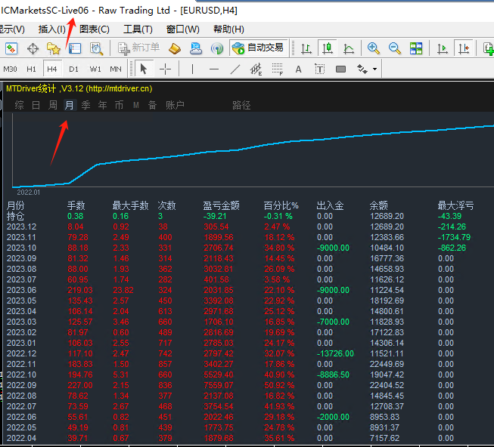Toggle 自动交易 auto trading on or off

pos(258,48)
